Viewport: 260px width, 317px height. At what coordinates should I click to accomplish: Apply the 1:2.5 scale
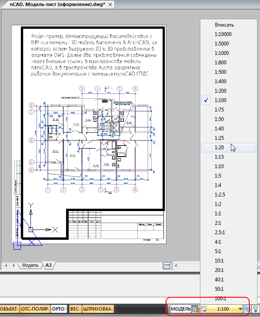click(x=228, y=195)
